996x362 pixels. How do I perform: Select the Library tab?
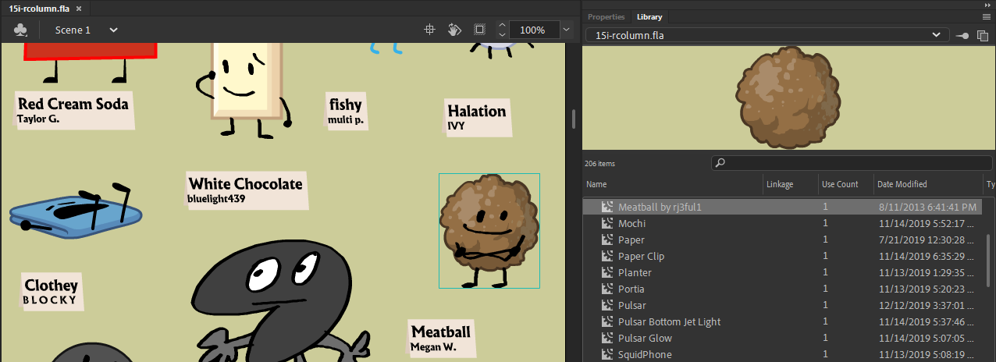click(649, 16)
